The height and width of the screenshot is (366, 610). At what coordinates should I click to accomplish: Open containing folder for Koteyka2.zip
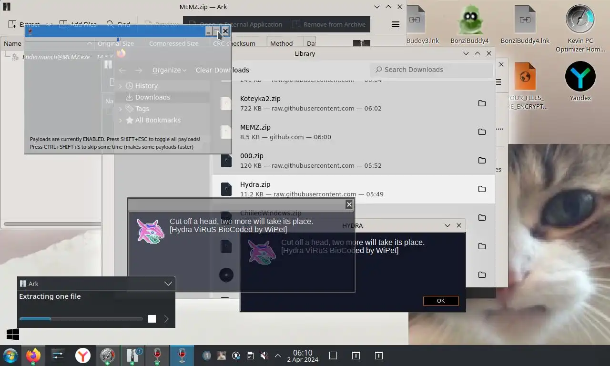coord(482,103)
